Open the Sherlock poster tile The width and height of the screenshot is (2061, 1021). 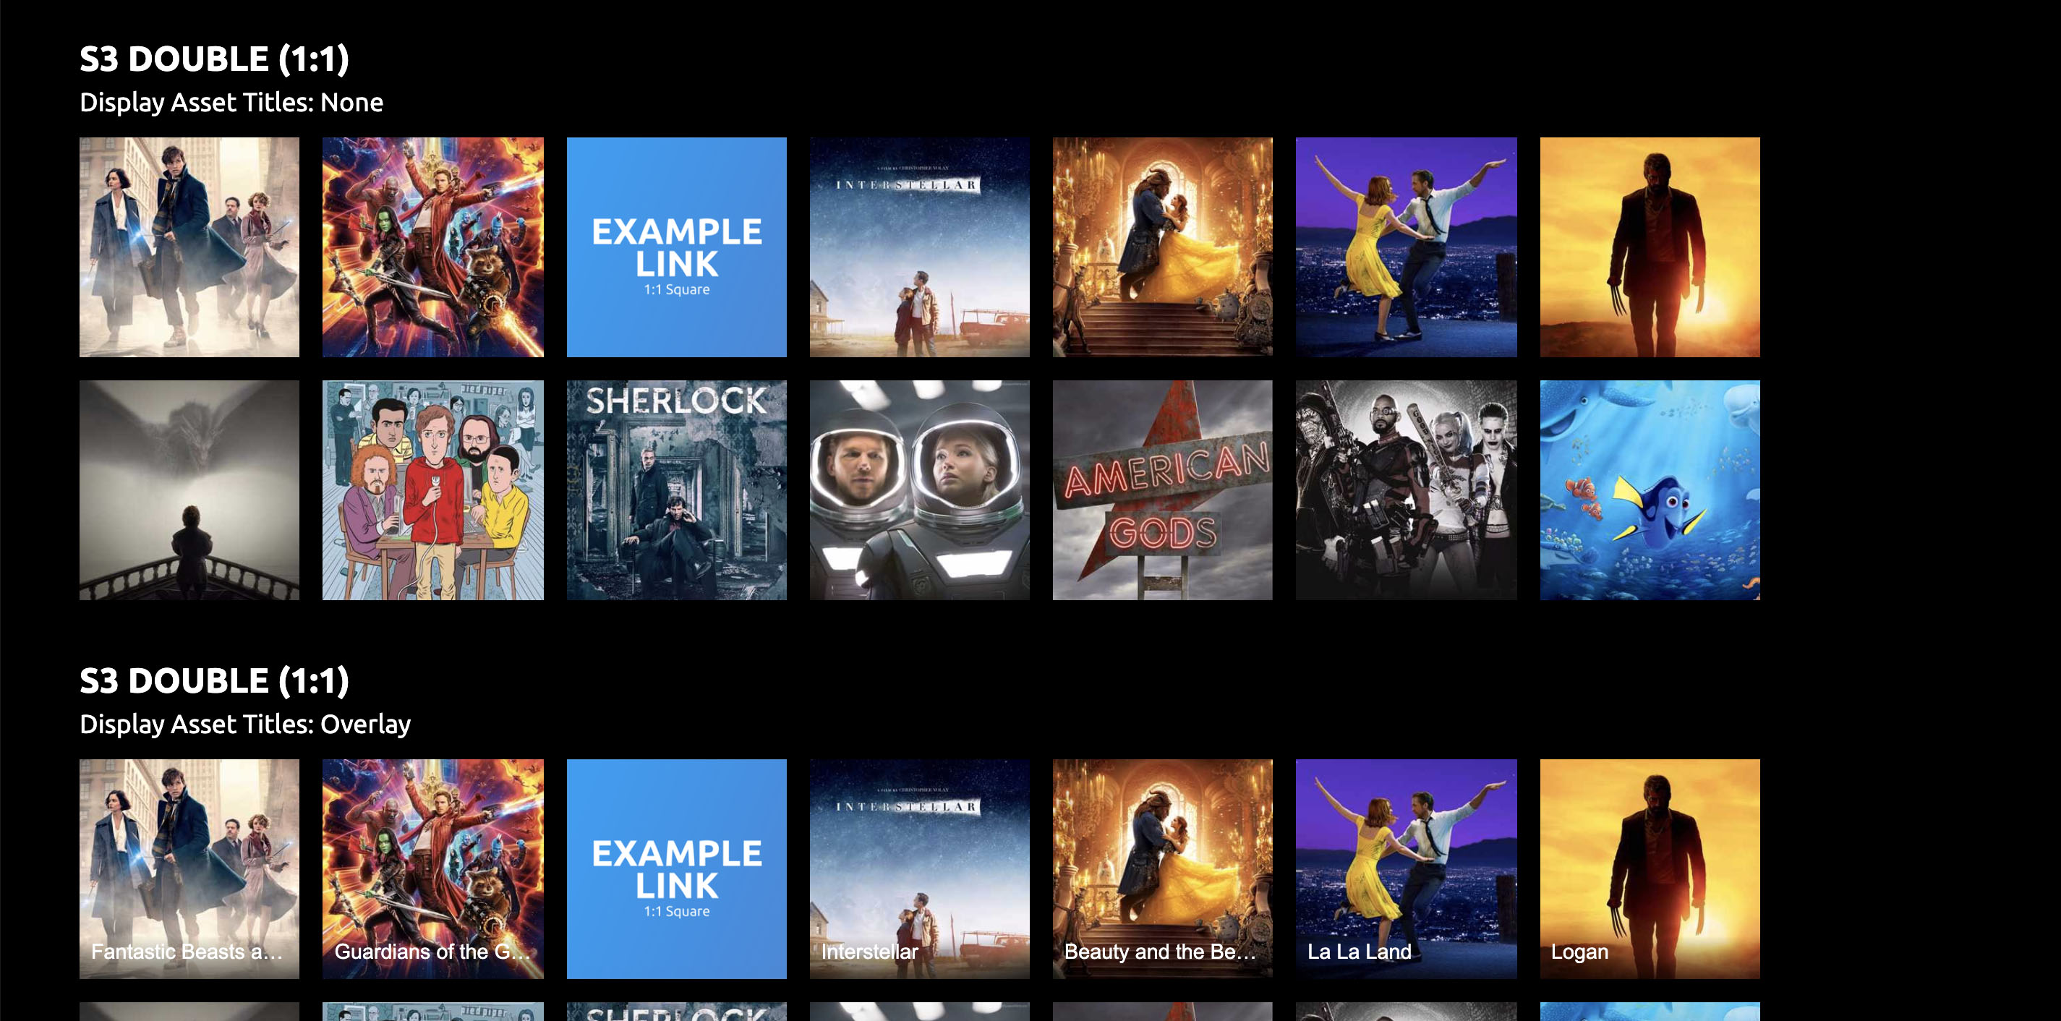click(x=677, y=490)
